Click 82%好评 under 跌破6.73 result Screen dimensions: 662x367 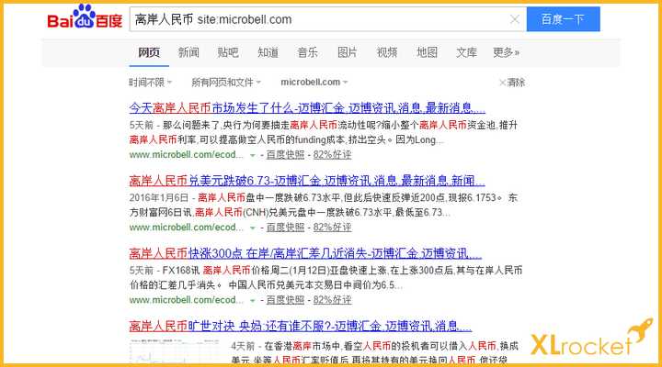pos(332,228)
